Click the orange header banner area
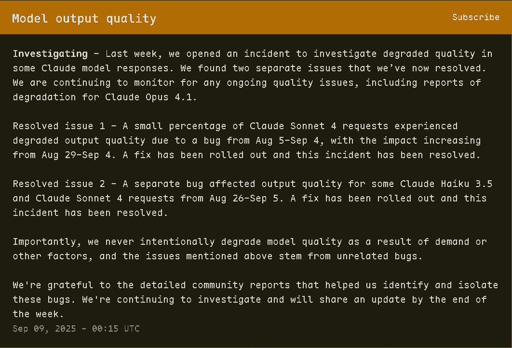Screen dimensions: 512x348 [256, 17]
